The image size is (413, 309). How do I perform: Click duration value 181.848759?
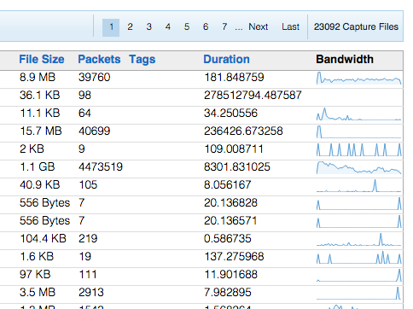pos(234,78)
